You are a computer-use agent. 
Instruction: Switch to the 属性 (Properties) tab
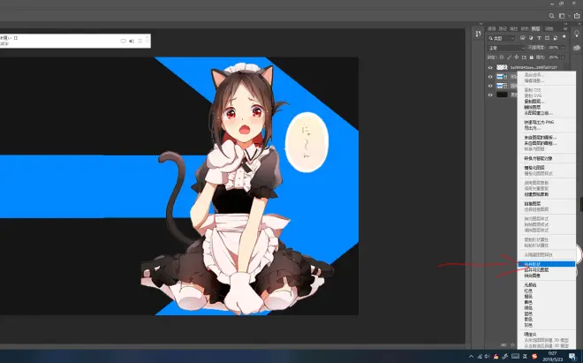(513, 28)
